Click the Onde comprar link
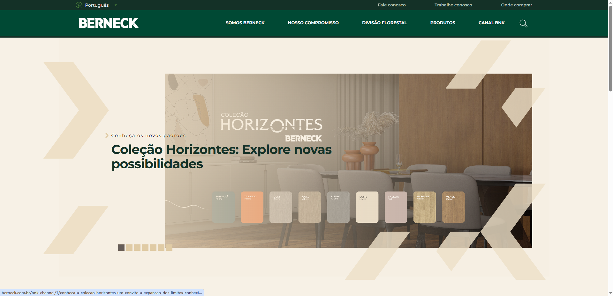The image size is (613, 296). coord(516,5)
